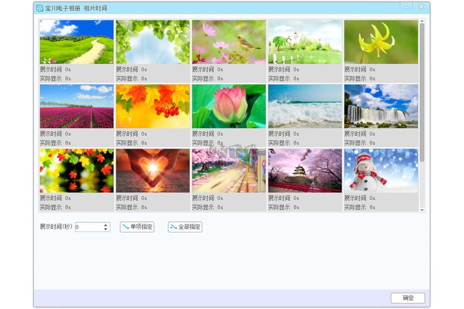The height and width of the screenshot is (309, 464).
Task: Select the green meadow path thumbnail
Action: point(76,41)
